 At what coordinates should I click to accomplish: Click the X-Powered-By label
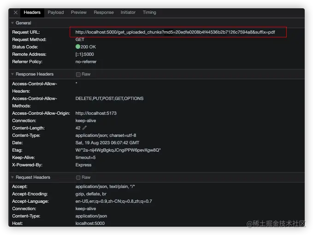[27, 165]
